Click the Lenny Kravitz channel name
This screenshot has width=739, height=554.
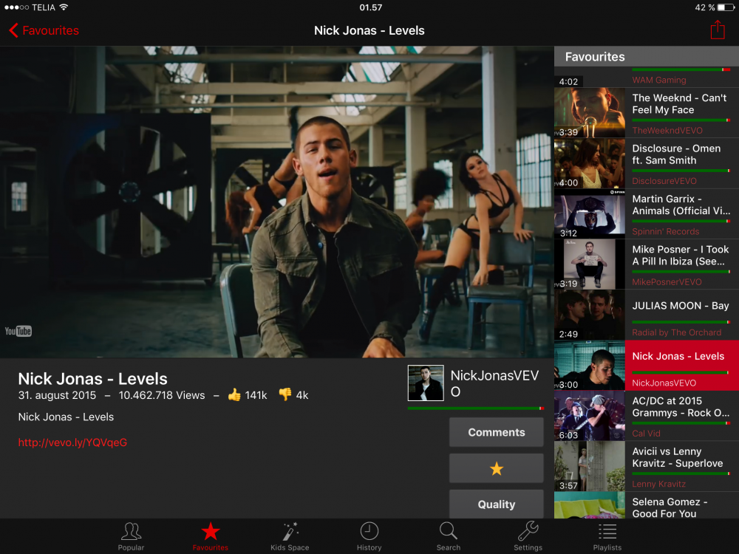click(659, 484)
